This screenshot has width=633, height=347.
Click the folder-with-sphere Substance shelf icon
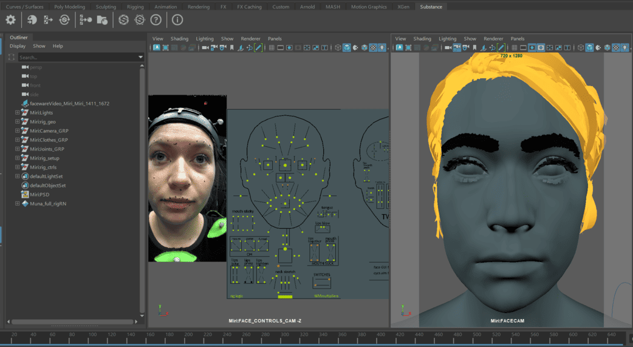coord(102,20)
